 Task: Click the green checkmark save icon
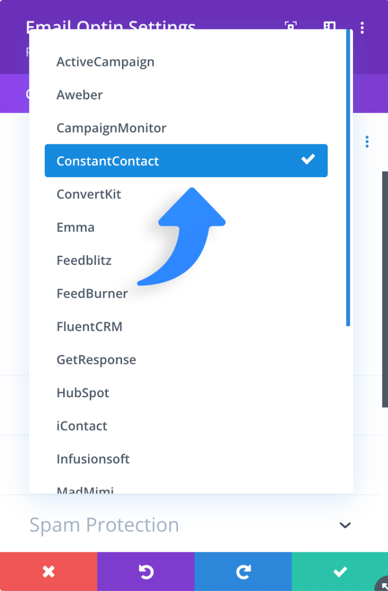click(x=340, y=571)
